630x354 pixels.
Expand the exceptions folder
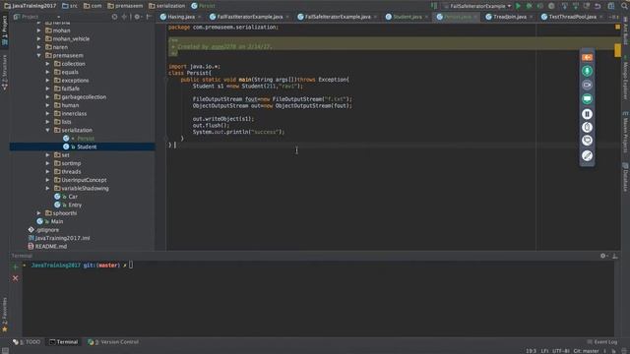point(48,81)
